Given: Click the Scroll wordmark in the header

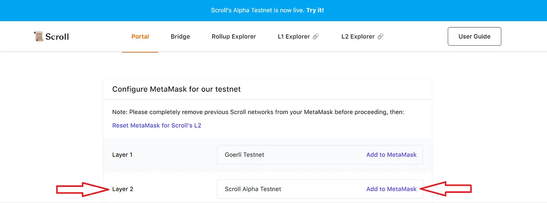Looking at the screenshot, I should [57, 37].
